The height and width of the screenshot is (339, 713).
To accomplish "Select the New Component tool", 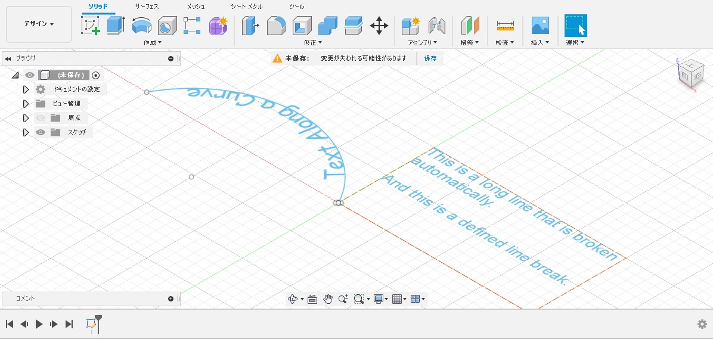I will 411,26.
